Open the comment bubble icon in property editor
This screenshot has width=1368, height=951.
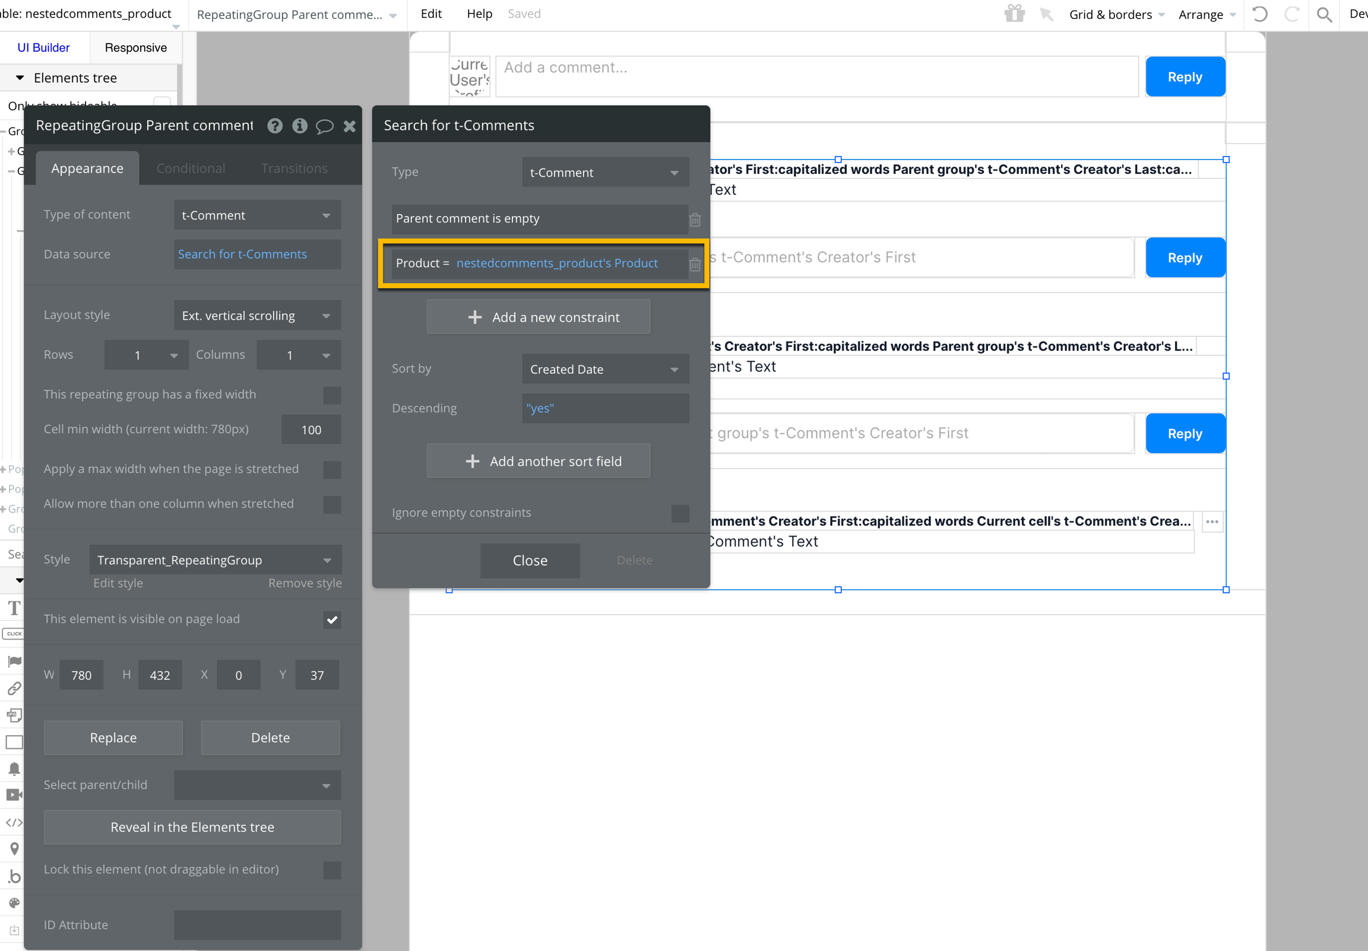[324, 126]
